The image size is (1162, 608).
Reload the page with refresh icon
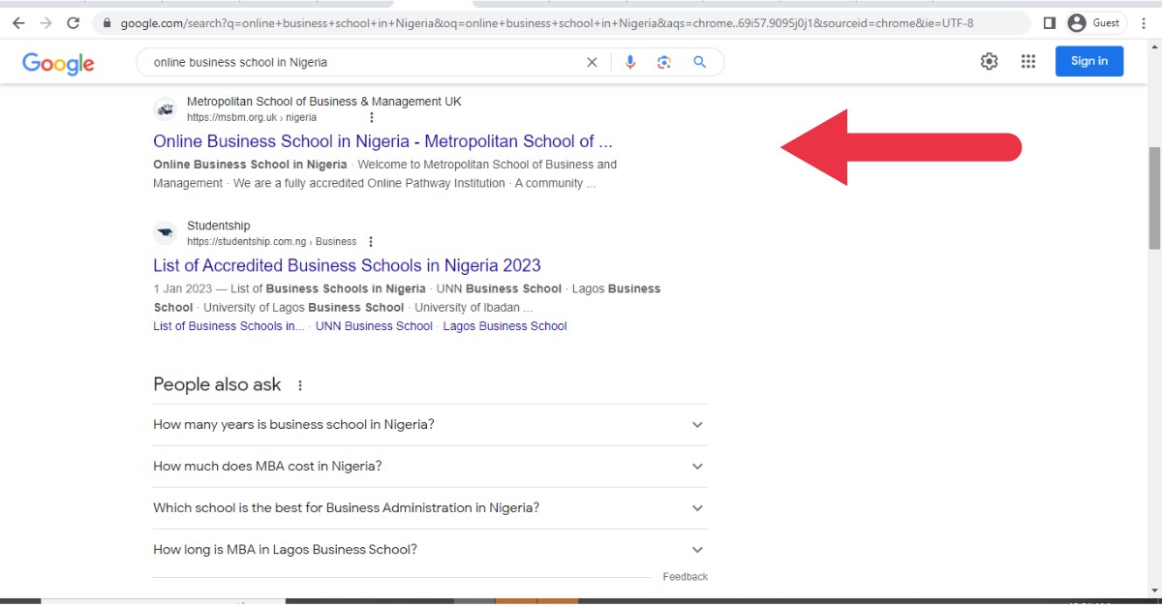[73, 23]
